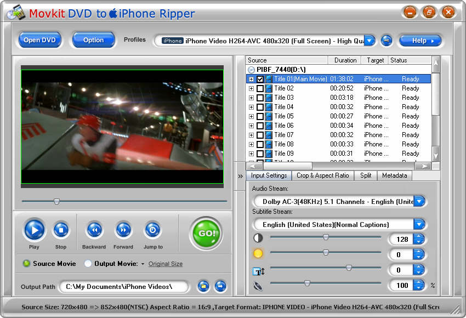Click the Jump to clock icon
Image resolution: width=466 pixels, height=318 pixels.
[x=153, y=230]
